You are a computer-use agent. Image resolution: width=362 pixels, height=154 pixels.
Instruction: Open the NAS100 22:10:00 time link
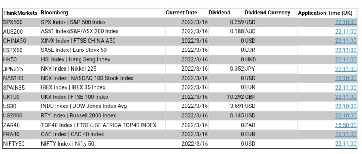pos(346,78)
